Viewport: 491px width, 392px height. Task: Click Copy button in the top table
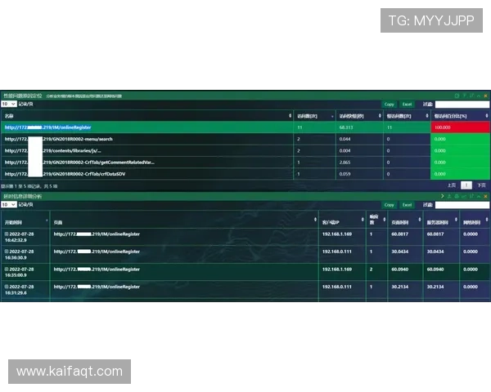389,105
